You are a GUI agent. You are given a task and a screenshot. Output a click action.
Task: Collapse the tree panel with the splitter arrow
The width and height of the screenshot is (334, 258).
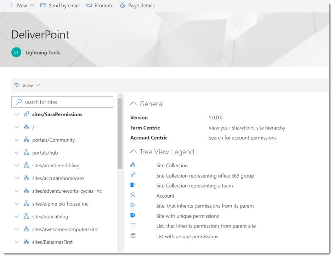pyautogui.click(x=123, y=95)
